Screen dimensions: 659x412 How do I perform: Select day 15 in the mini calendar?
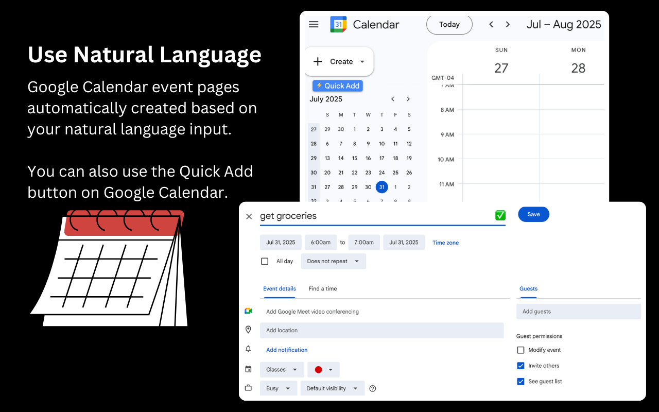click(x=354, y=158)
